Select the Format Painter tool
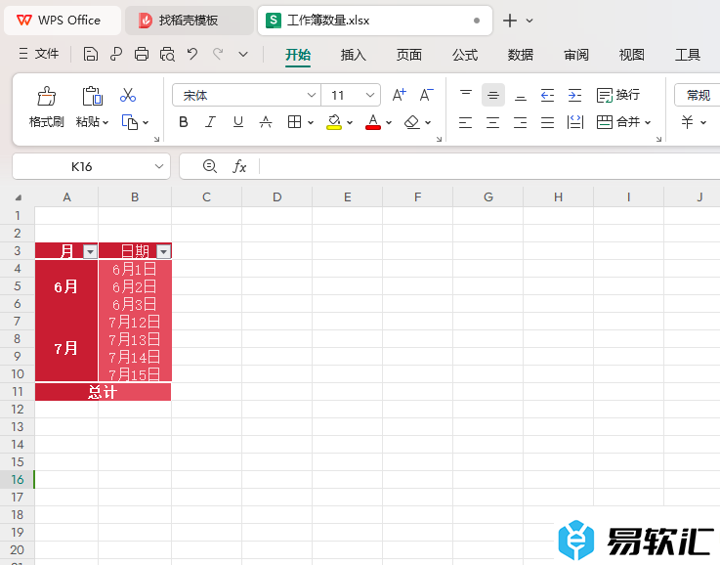The image size is (720, 565). (46, 107)
